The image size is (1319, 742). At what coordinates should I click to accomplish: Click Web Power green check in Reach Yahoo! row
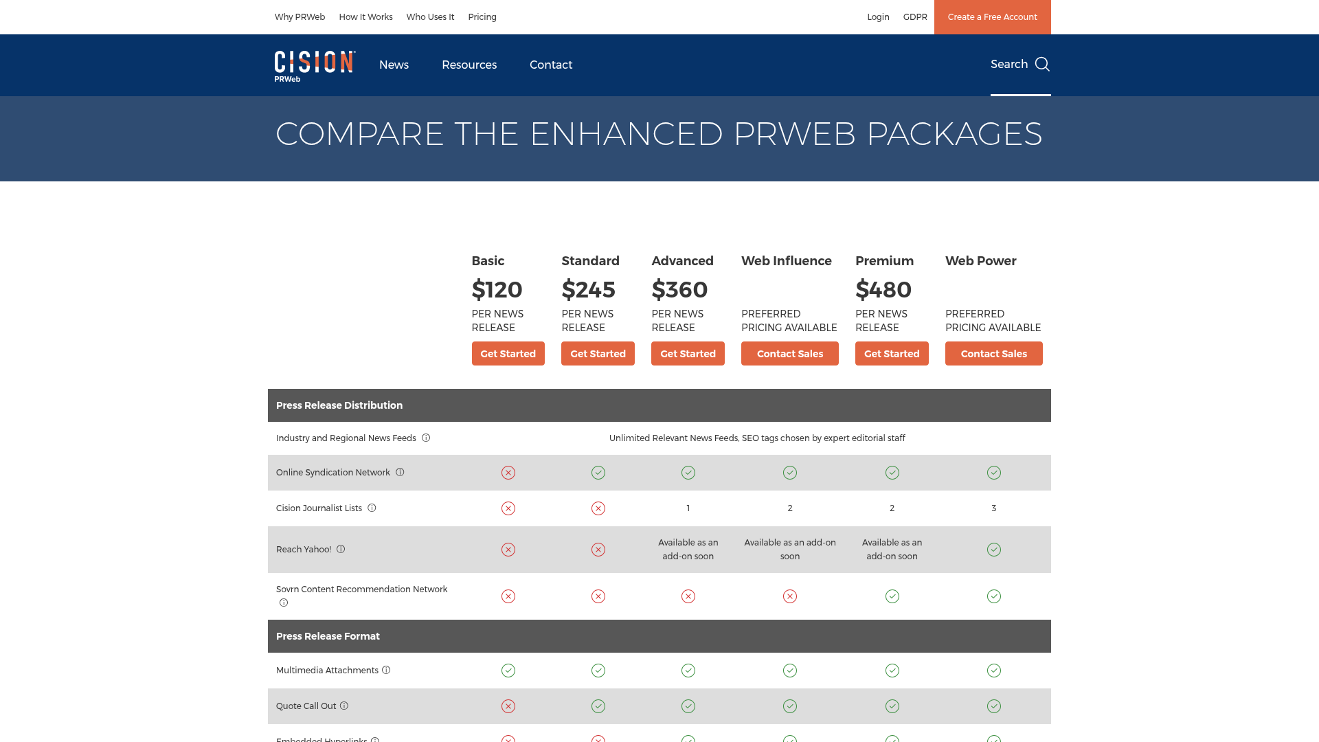[994, 550]
